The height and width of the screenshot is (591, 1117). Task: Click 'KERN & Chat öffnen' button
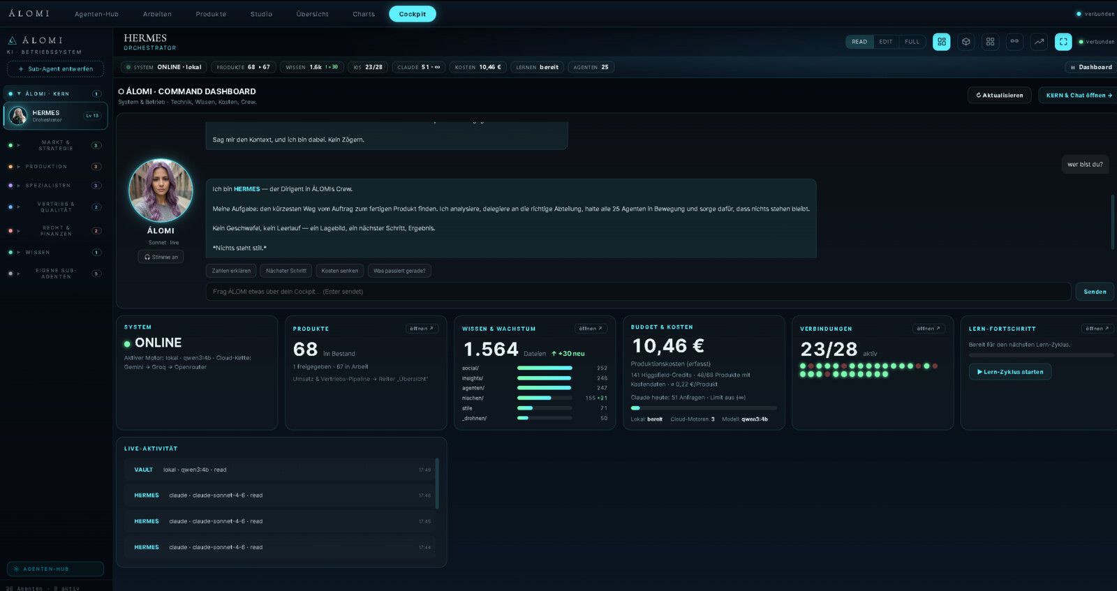click(x=1079, y=96)
